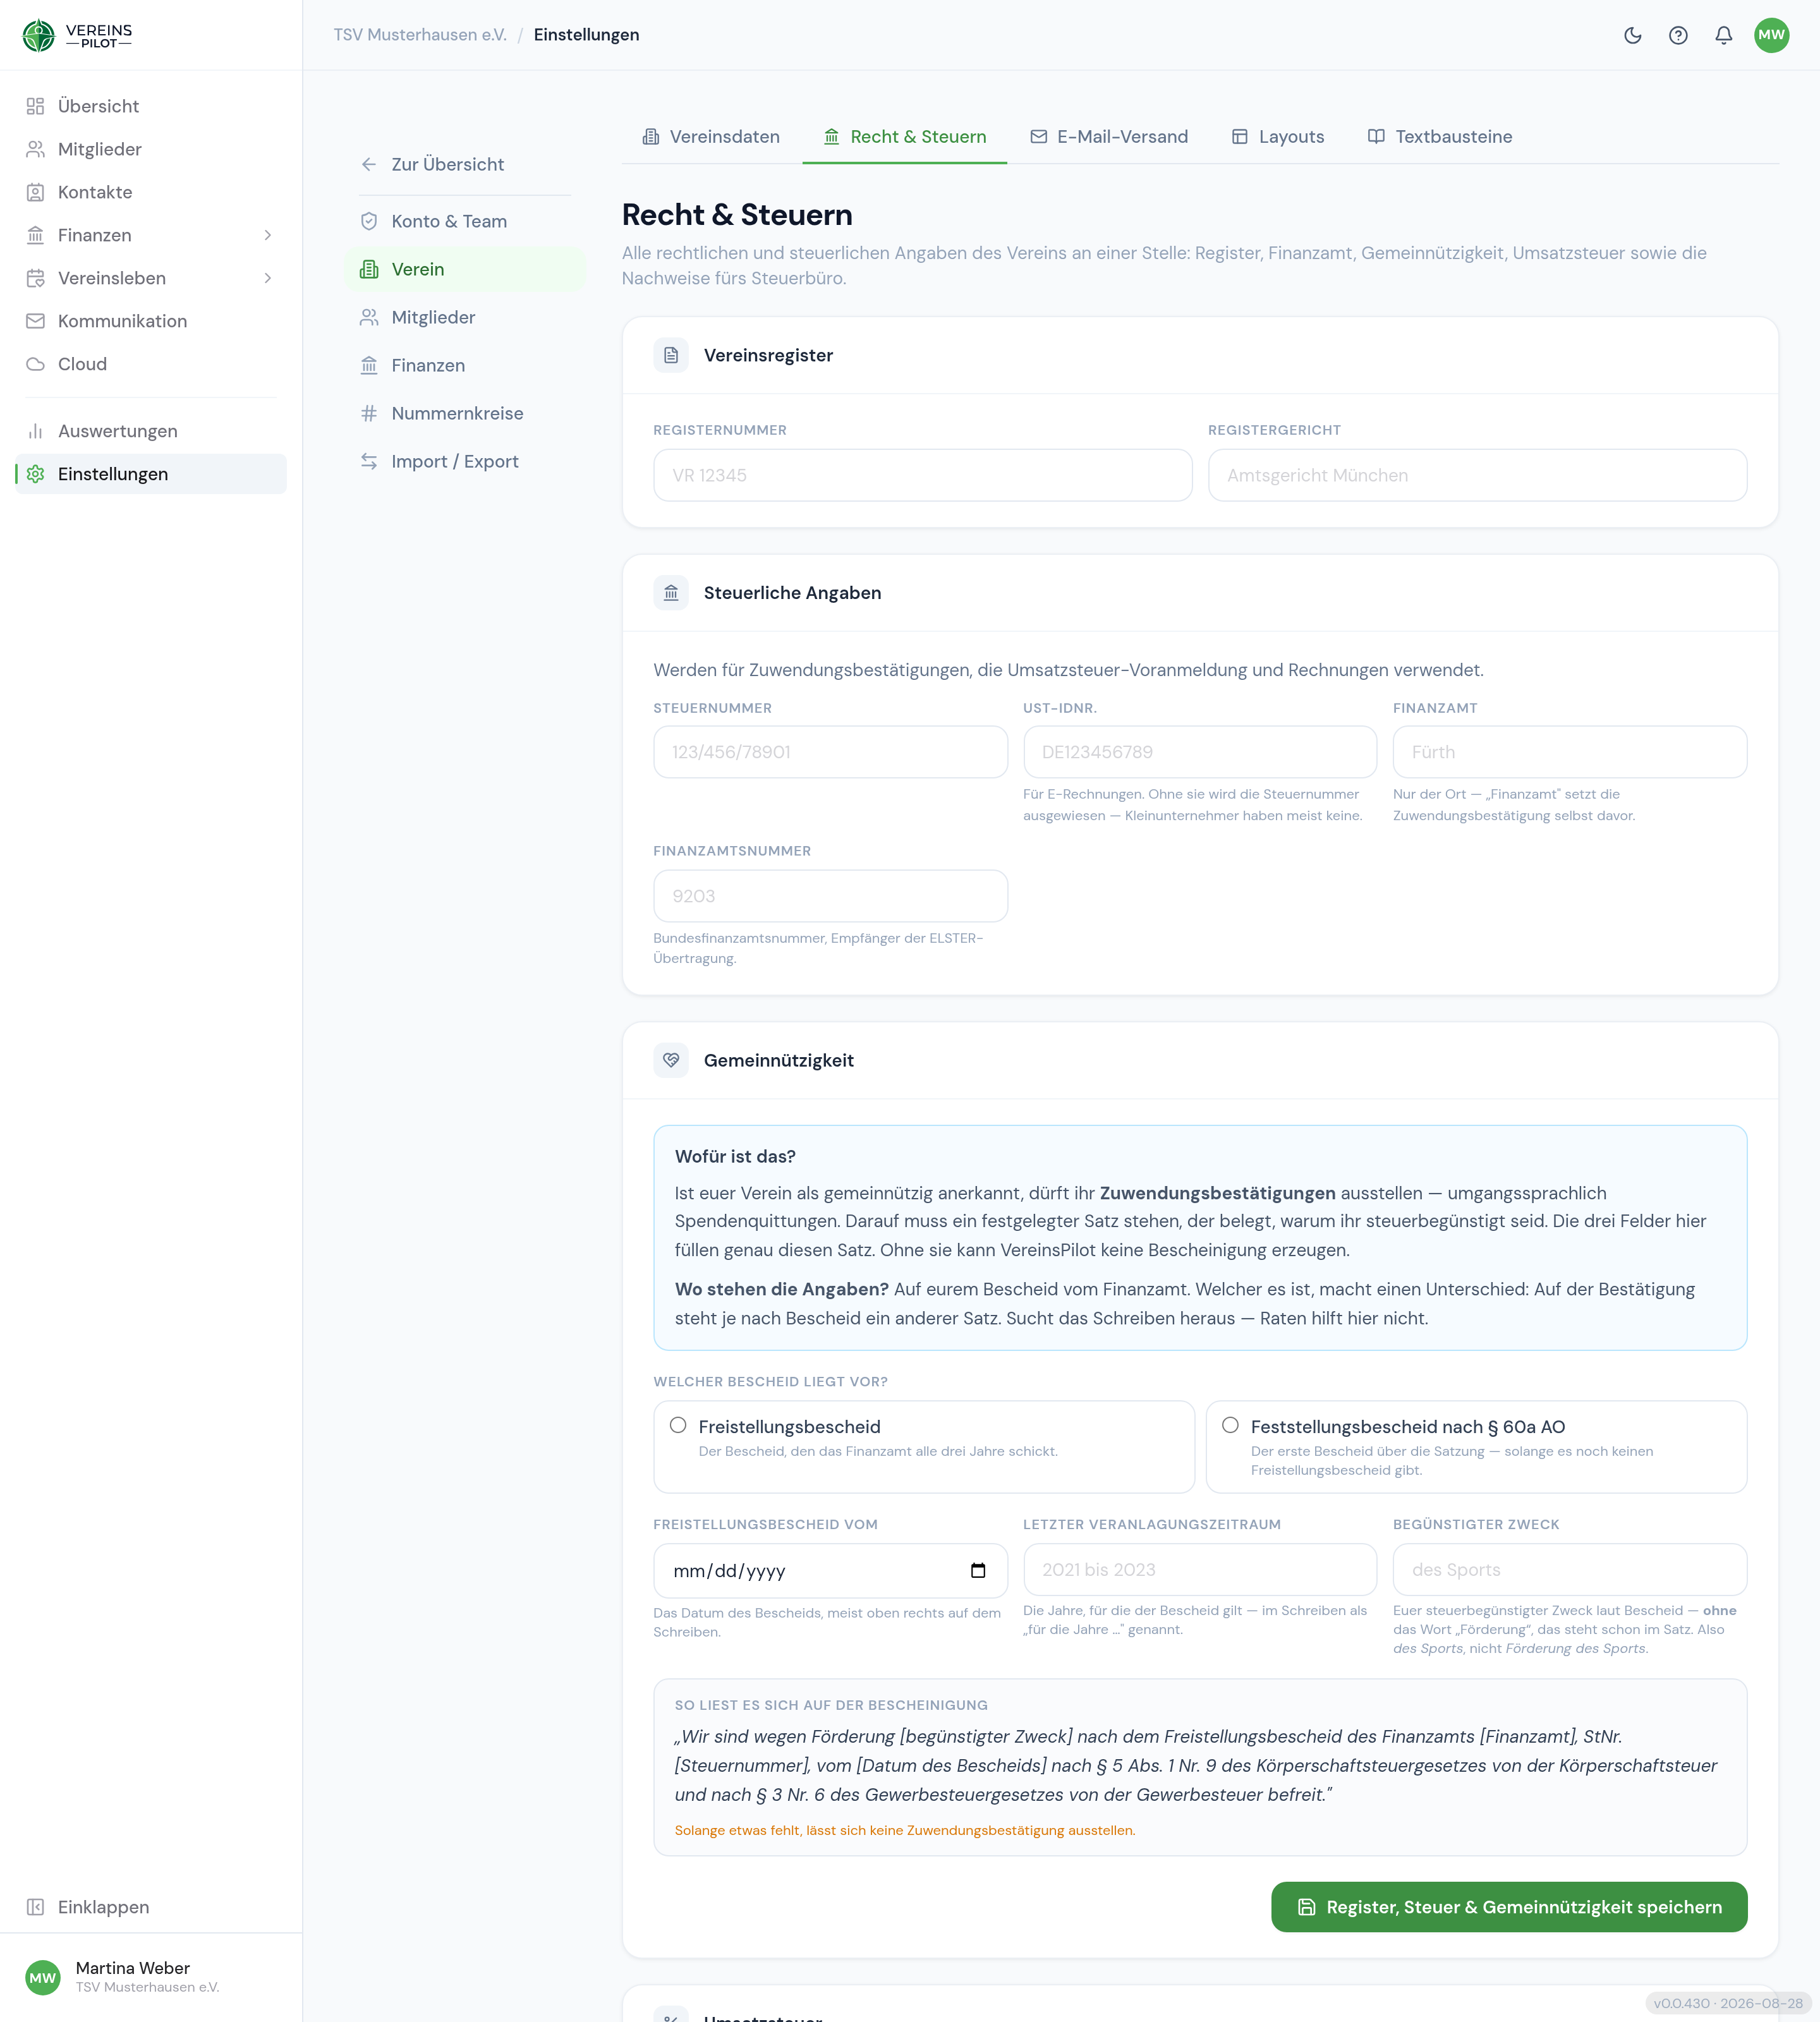Save Register, Steuer & Gemeinnützigkeit settings
The image size is (1820, 2022).
[1509, 1906]
